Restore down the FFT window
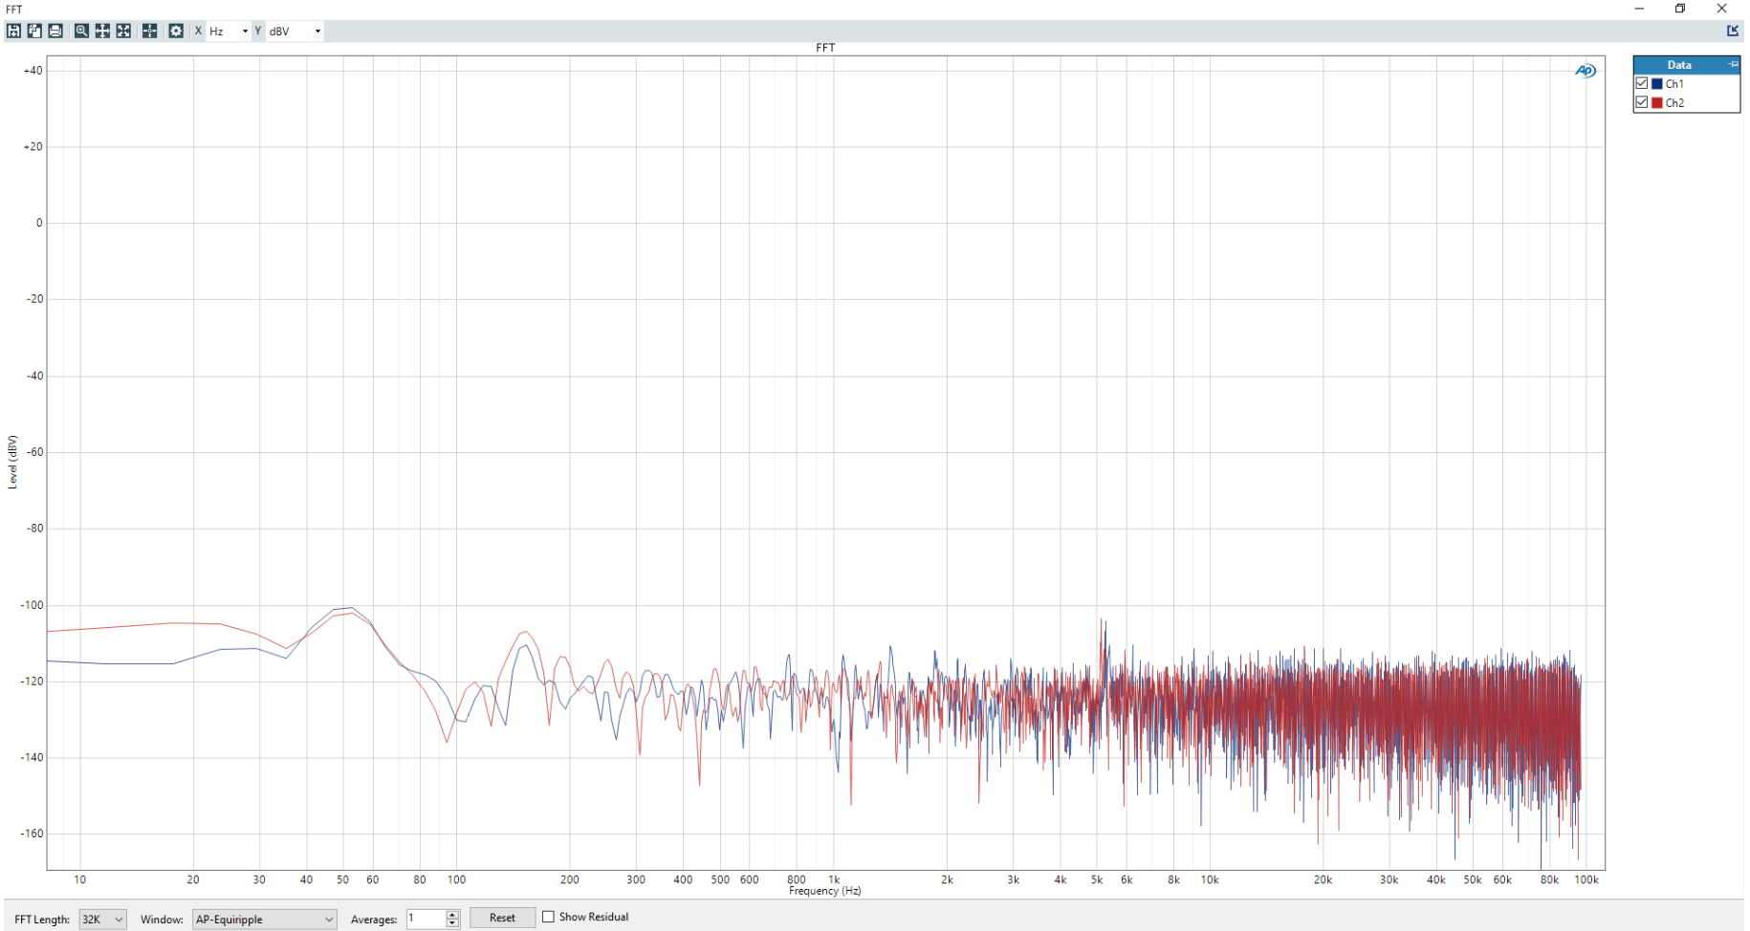 [x=1680, y=9]
